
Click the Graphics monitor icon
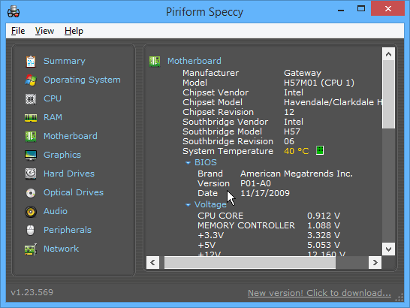tap(31, 156)
